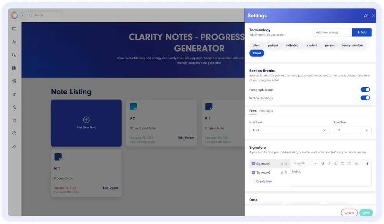This screenshot has height=224, width=384.
Task: Click the selected blue Client chip
Action: pyautogui.click(x=257, y=53)
